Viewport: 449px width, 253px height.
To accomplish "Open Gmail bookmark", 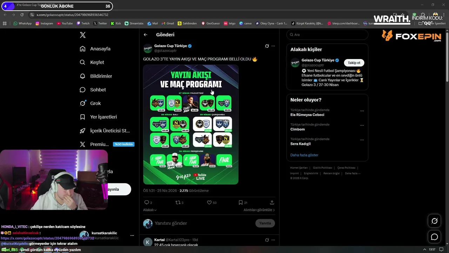I will [168, 24].
